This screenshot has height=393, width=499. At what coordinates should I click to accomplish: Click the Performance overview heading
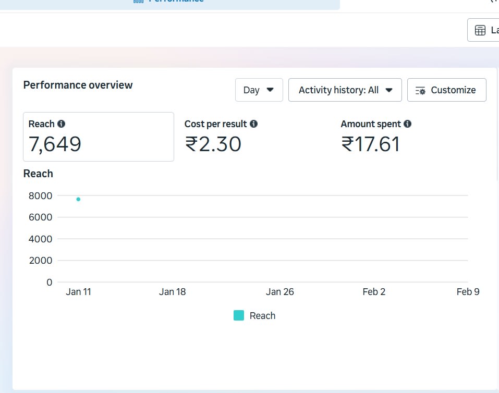click(x=78, y=85)
